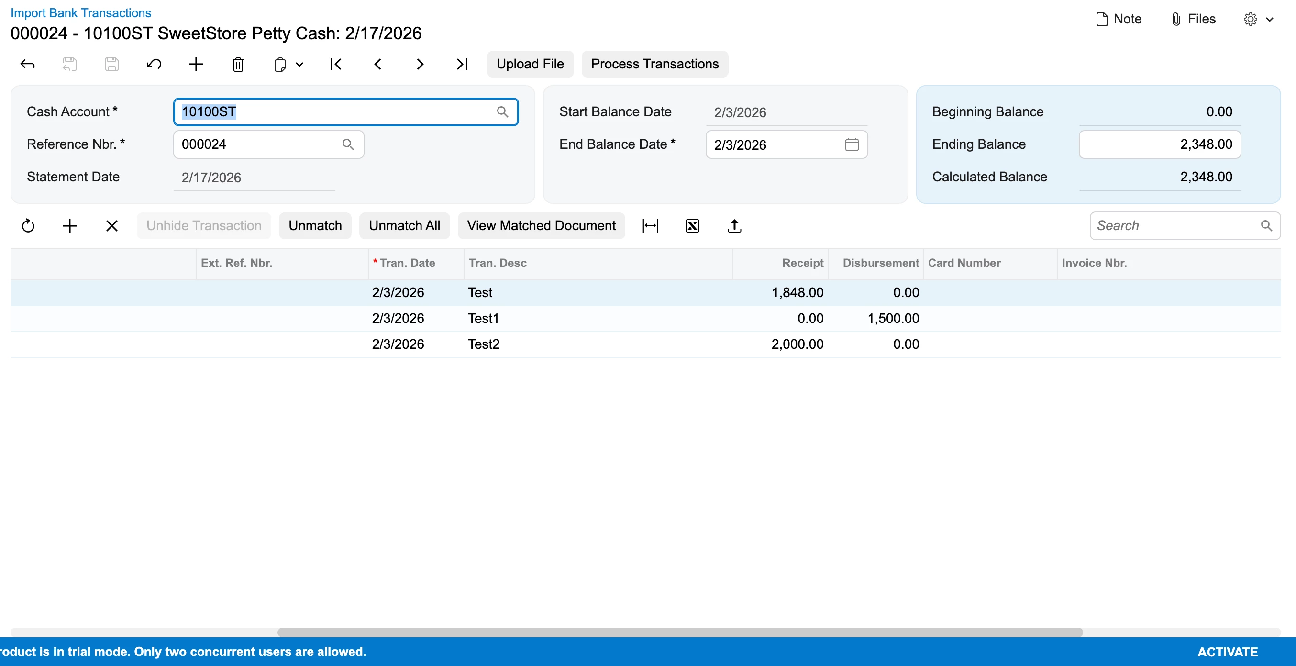Expand the settings gear dropdown menu
The height and width of the screenshot is (666, 1296).
point(1259,20)
